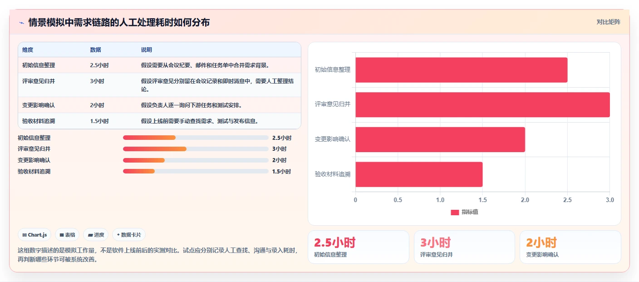Select the 表格 chip

(x=67, y=235)
